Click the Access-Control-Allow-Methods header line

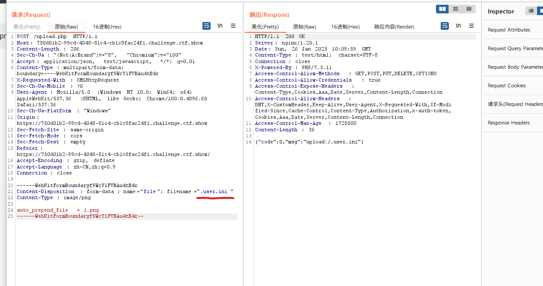[346, 73]
